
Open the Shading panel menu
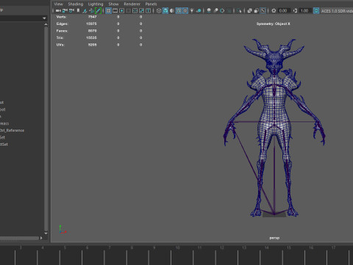pos(76,4)
